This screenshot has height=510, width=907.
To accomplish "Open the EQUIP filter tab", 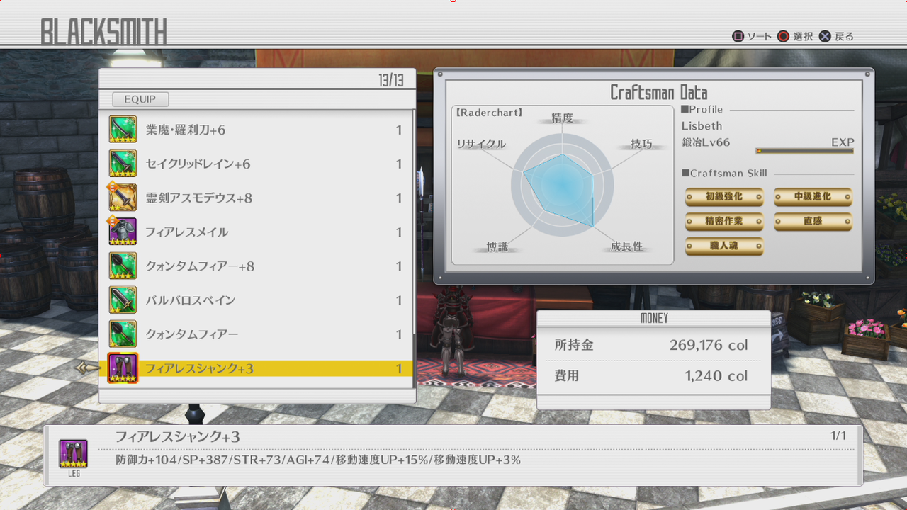I will (x=140, y=100).
